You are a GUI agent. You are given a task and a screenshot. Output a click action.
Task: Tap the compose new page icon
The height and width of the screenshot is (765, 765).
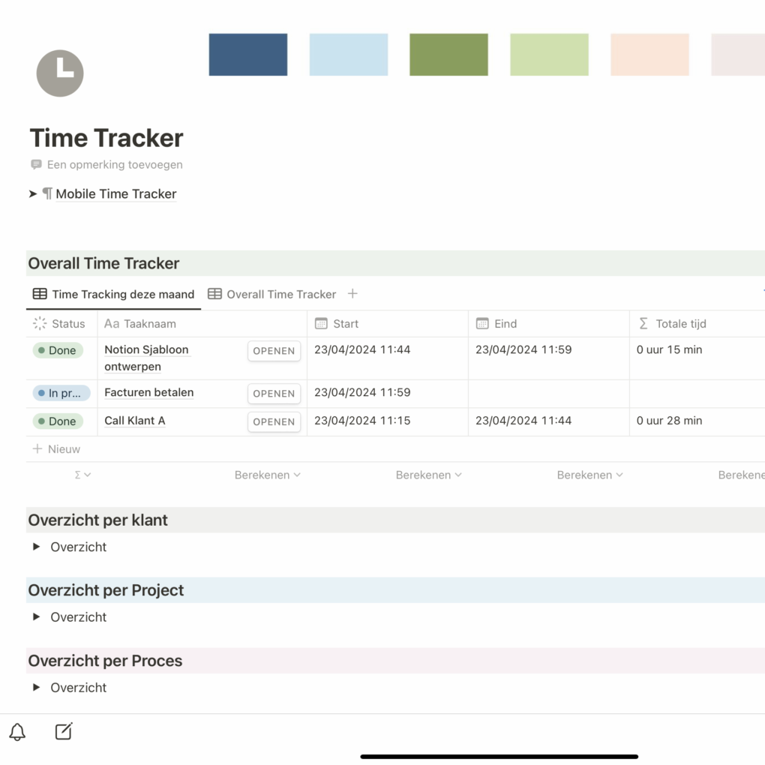click(64, 732)
